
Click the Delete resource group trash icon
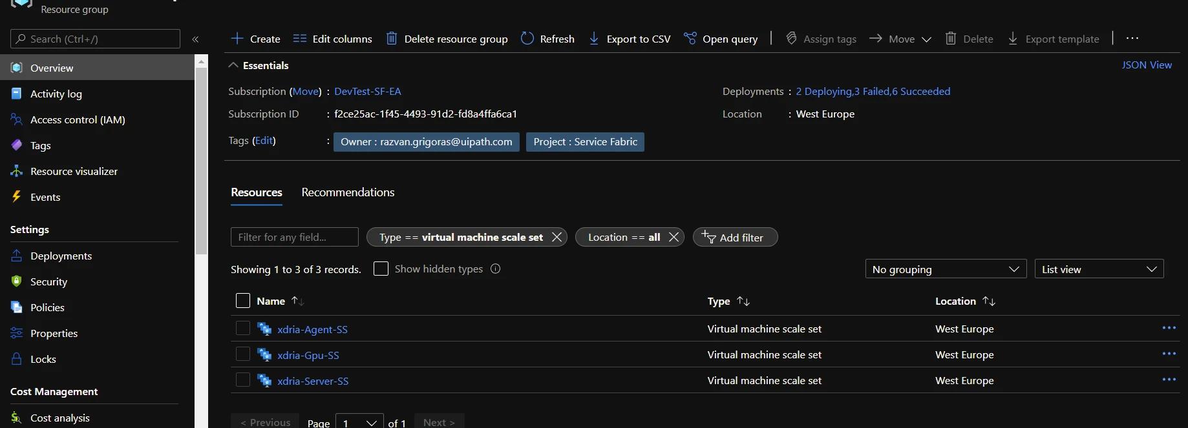[x=392, y=39]
